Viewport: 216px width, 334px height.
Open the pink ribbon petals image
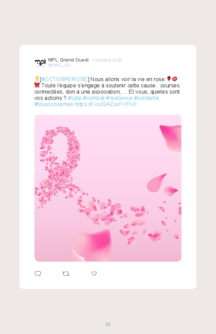(x=108, y=188)
